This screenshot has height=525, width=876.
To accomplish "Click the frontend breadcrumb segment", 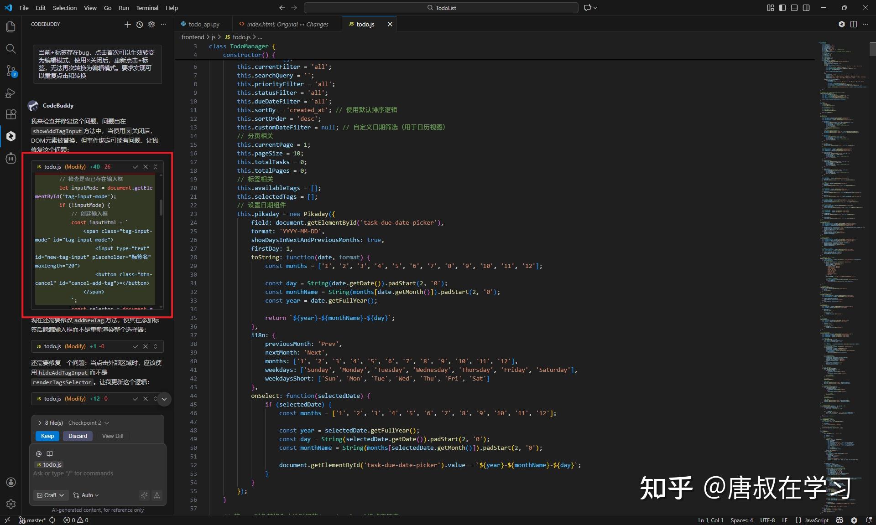I will point(193,37).
